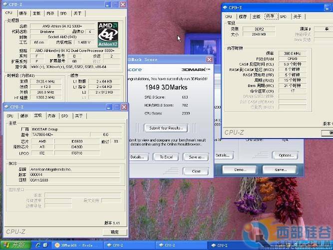The width and height of the screenshot is (333, 250).
Task: Select 主板 tab in motherboard CPU-Z window
Action: tap(38, 115)
